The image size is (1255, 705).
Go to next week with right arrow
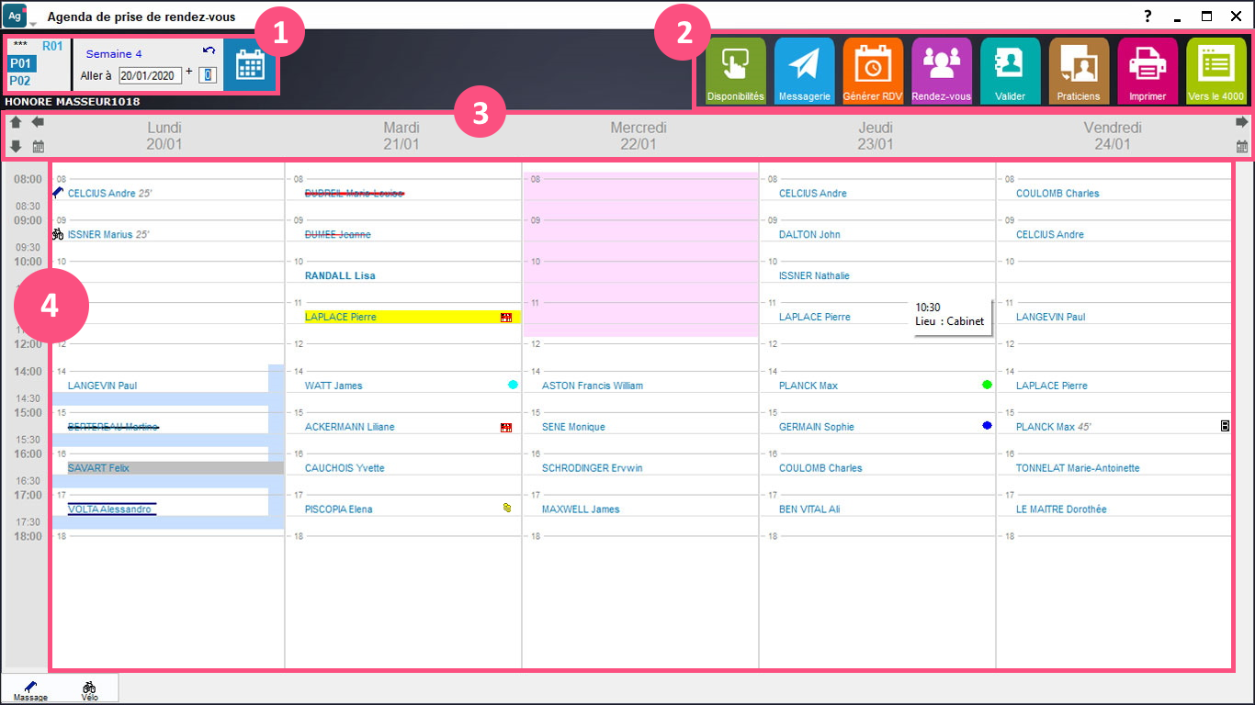[1242, 122]
